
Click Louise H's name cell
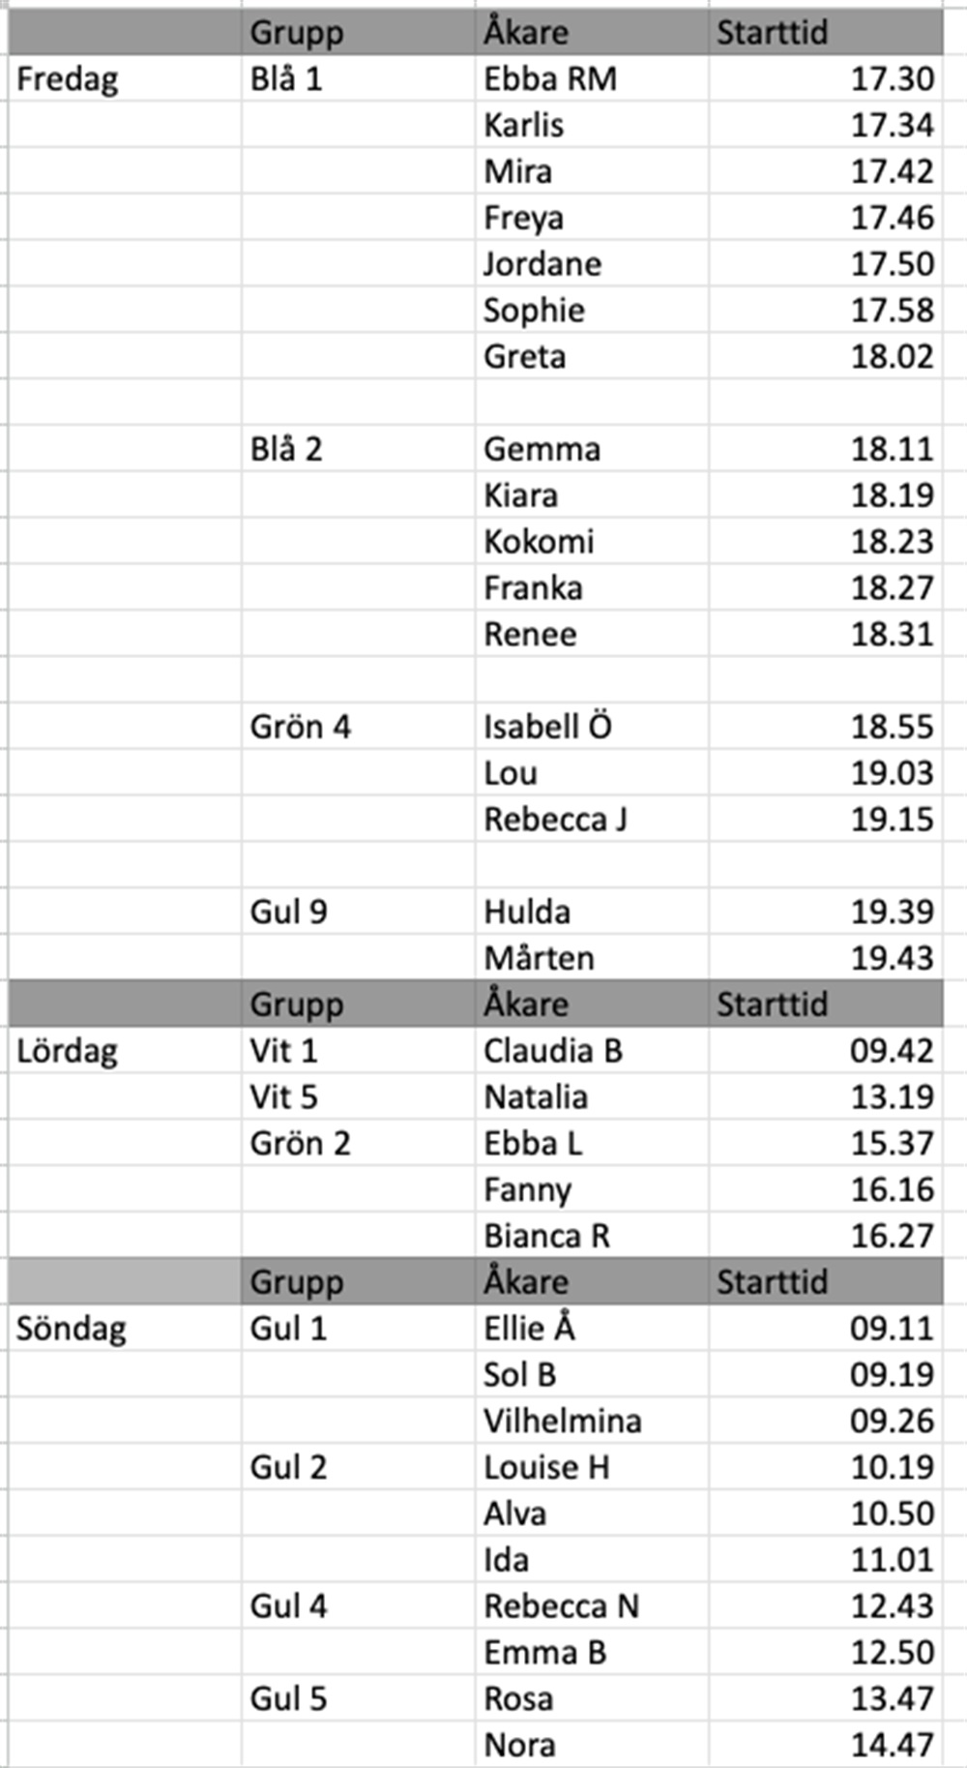546,1468
